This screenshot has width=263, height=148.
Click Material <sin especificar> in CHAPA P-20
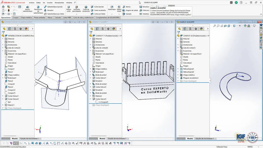192,54
